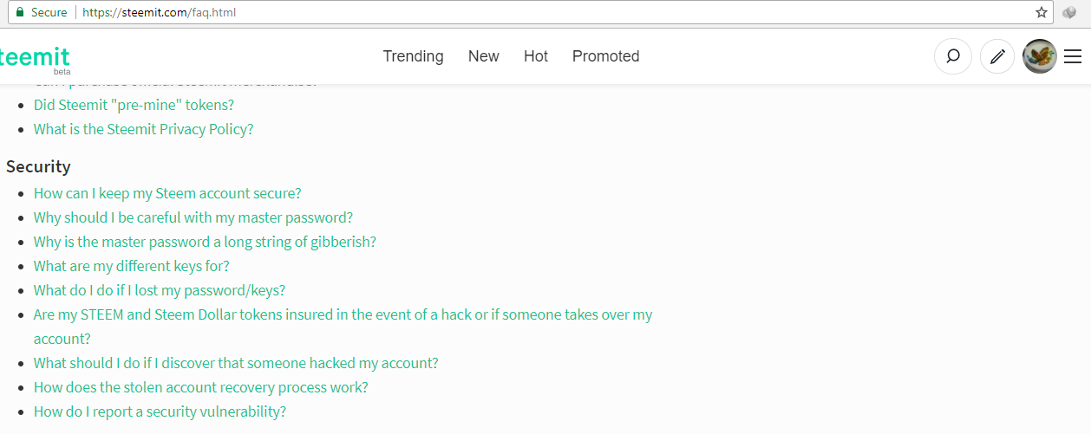
Task: Open 'What are my different keys for?'
Action: tap(131, 266)
